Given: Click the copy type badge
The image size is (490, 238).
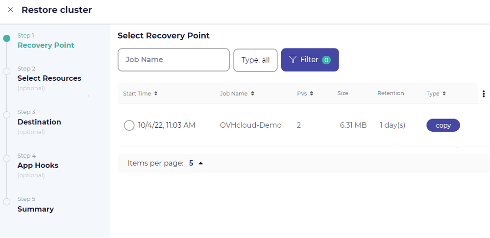Looking at the screenshot, I should (x=443, y=125).
